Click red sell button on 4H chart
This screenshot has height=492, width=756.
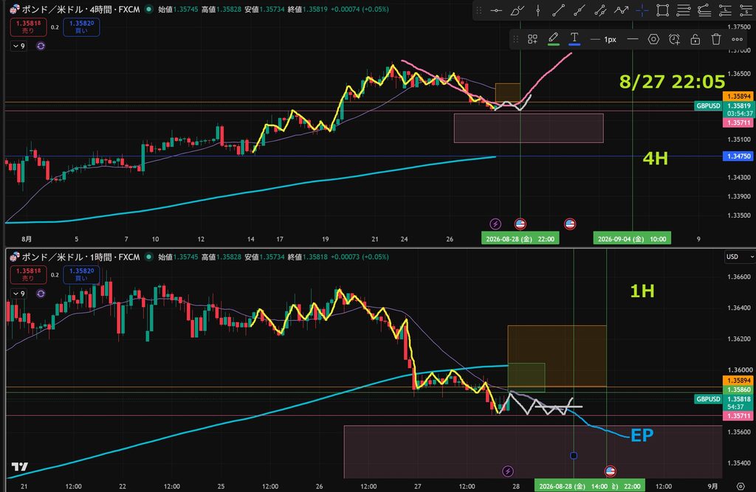tap(28, 27)
